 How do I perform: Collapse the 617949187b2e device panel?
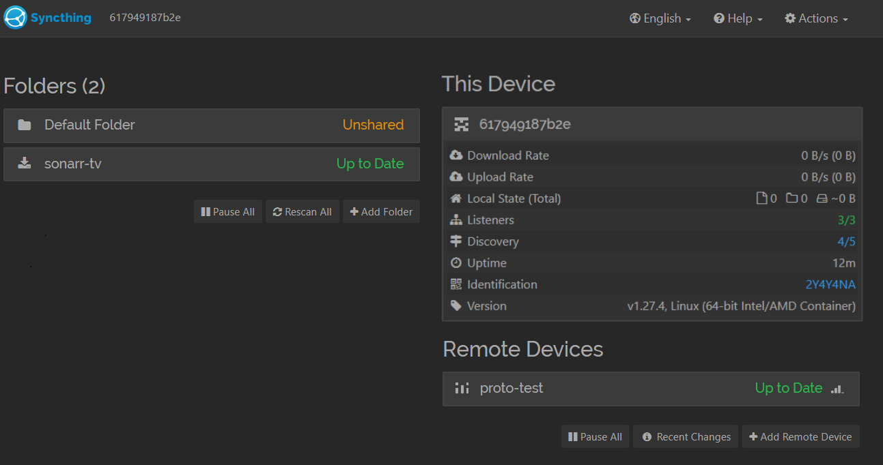tap(652, 124)
